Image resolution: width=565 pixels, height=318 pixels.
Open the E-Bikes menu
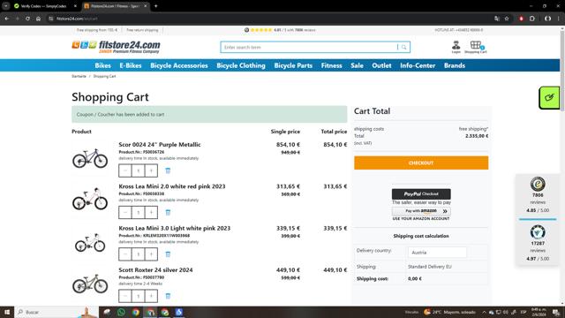click(131, 65)
